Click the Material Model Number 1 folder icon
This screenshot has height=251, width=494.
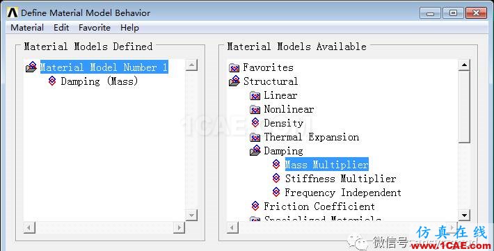click(31, 67)
